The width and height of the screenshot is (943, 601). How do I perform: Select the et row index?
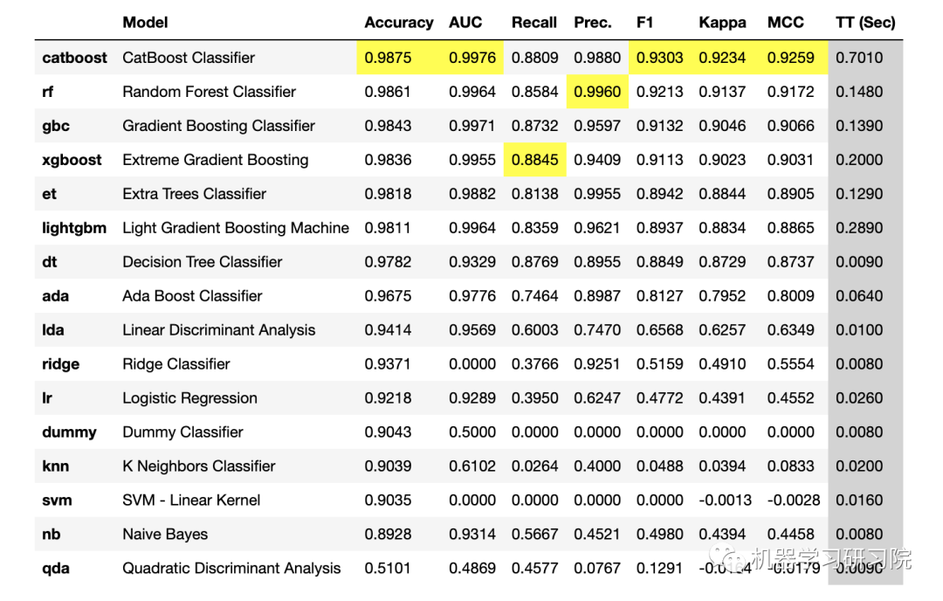(49, 194)
